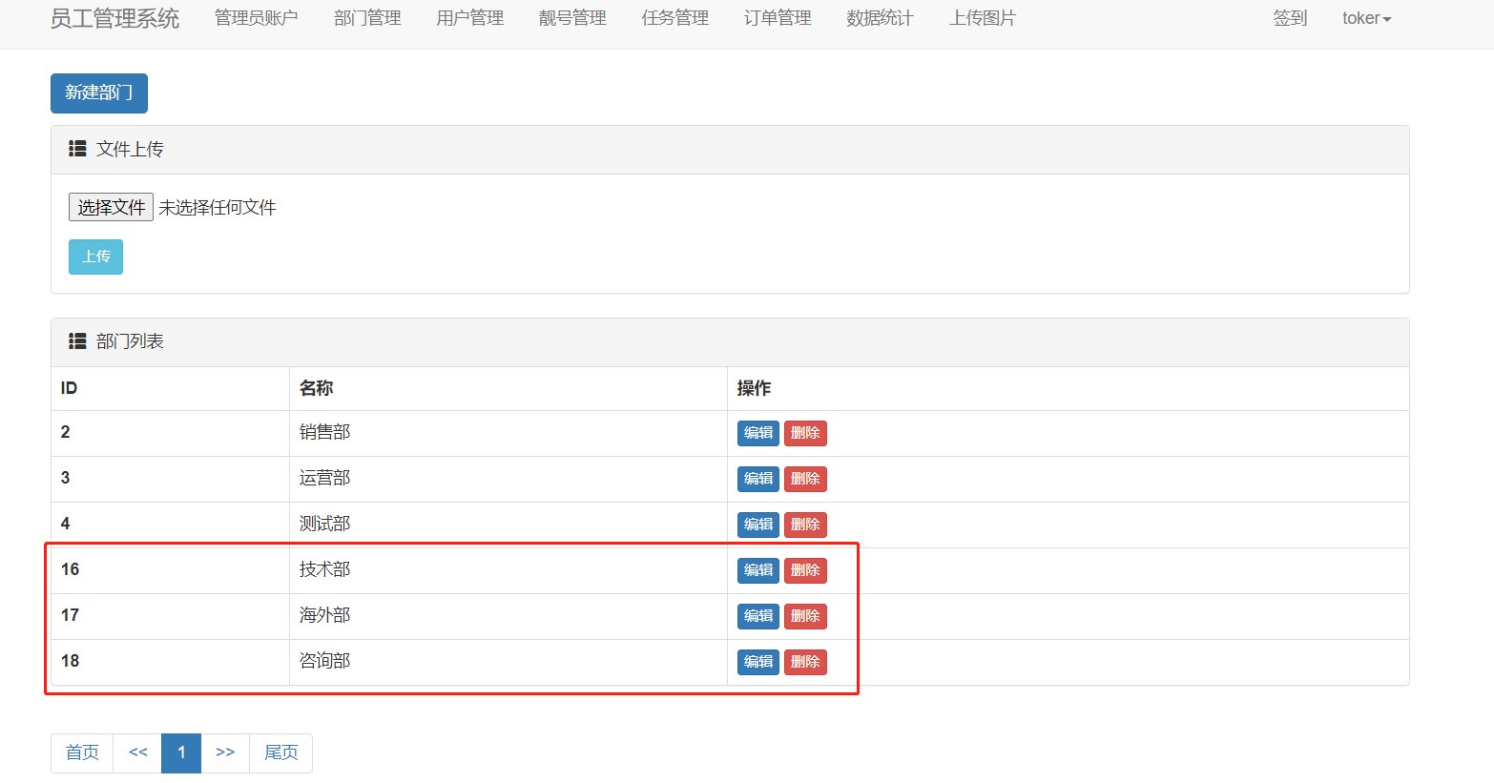Select the 海外部 name cell

click(508, 616)
